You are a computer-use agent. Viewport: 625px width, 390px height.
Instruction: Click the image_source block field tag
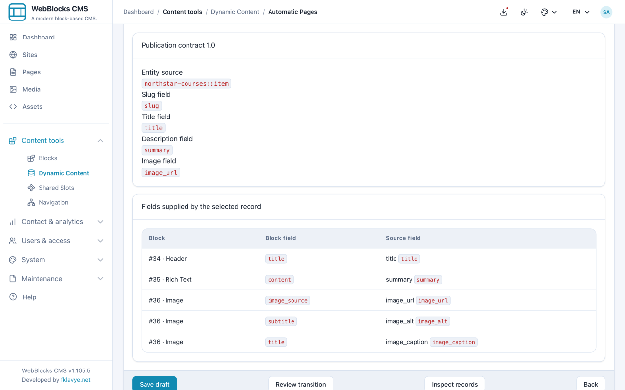click(288, 300)
